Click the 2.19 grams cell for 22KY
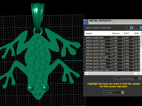Image resolution: width=142 pixels, height=106 pixels. pyautogui.click(x=117, y=54)
